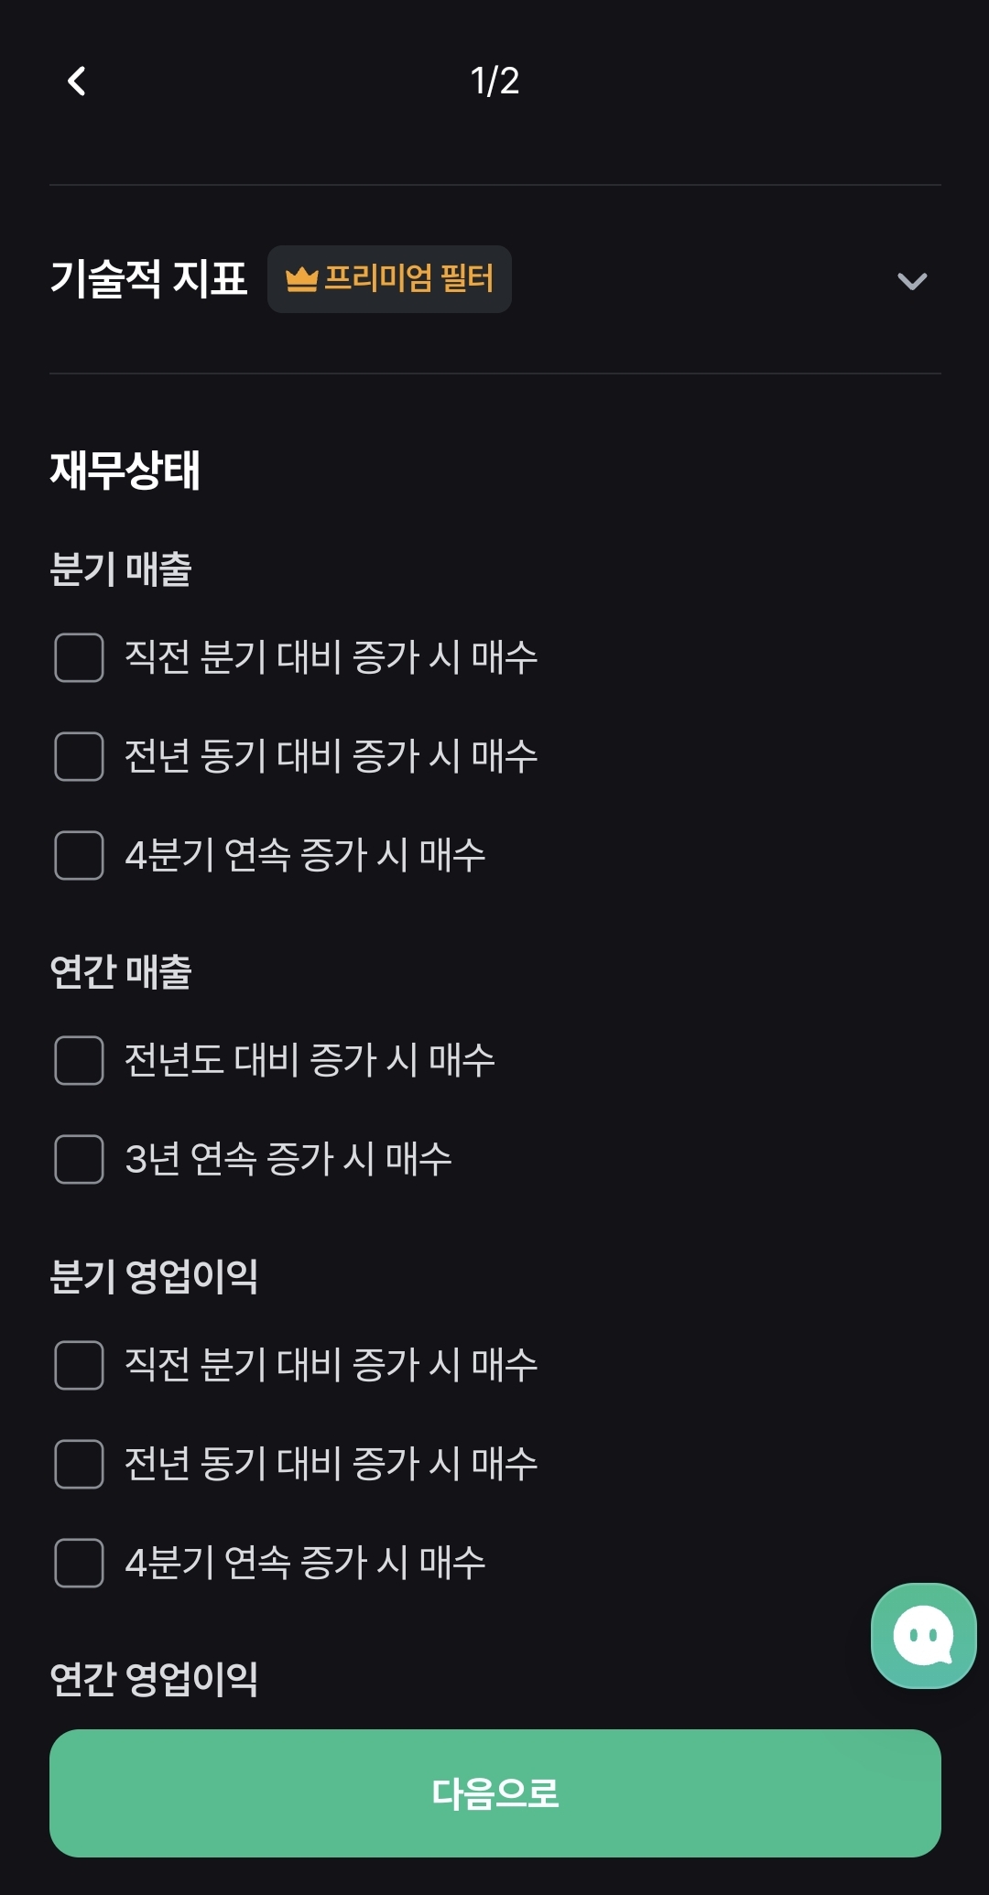Image resolution: width=989 pixels, height=1895 pixels.
Task: Check 직전 분기 대비 증가 under 분기 영업이익
Action: (79, 1365)
